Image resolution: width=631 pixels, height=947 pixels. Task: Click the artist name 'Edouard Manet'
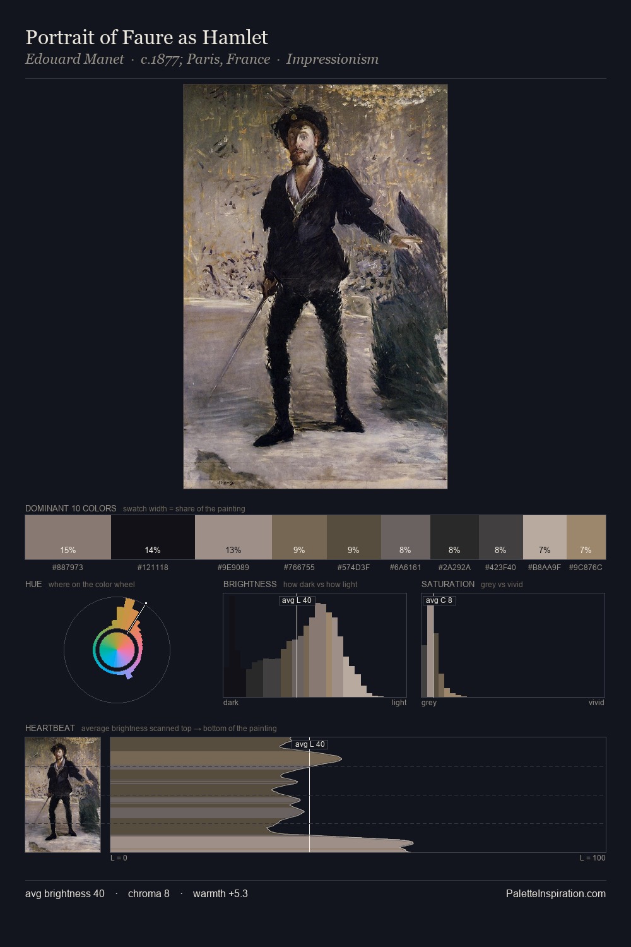(x=74, y=59)
